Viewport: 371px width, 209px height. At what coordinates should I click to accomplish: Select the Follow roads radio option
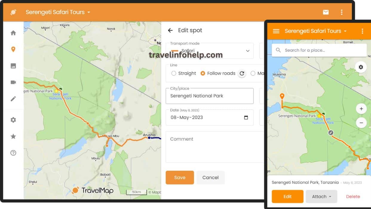203,73
